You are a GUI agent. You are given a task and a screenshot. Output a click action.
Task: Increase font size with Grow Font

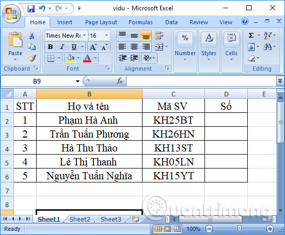point(93,47)
